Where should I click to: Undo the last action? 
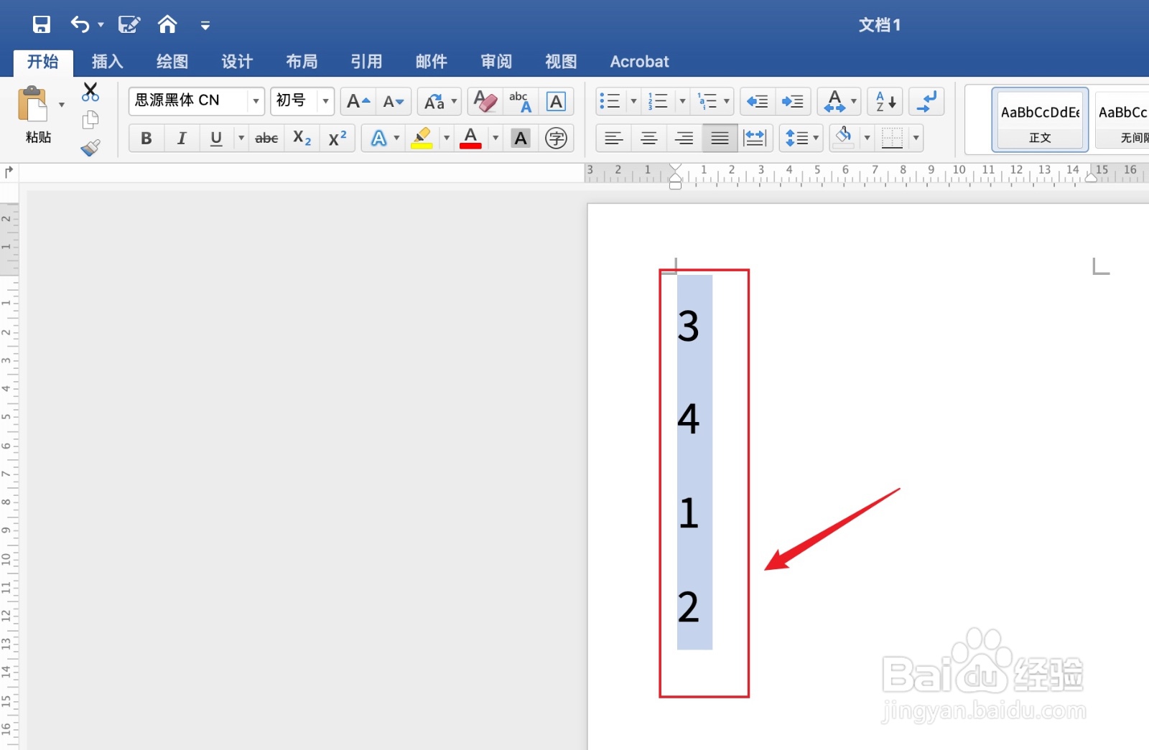click(80, 25)
